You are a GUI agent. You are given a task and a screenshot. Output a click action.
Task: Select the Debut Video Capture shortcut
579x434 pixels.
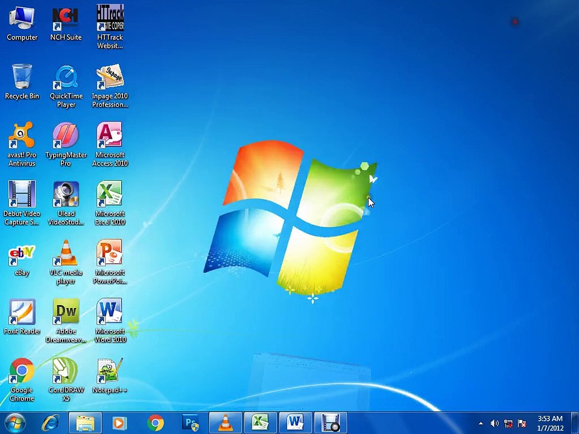coord(22,203)
